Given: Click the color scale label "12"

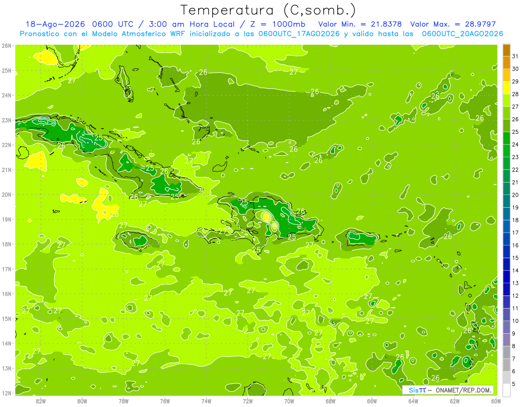Looking at the screenshot, I should [x=515, y=296].
